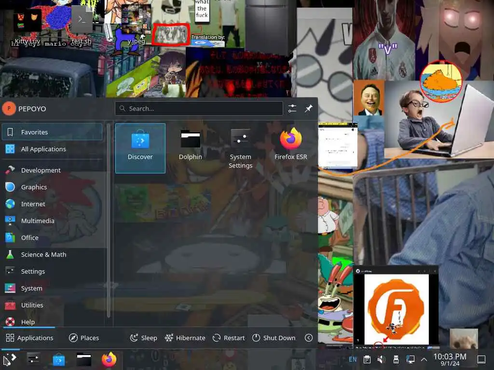Open Dolphin from the taskbar
Image resolution: width=494 pixels, height=370 pixels.
(x=84, y=359)
